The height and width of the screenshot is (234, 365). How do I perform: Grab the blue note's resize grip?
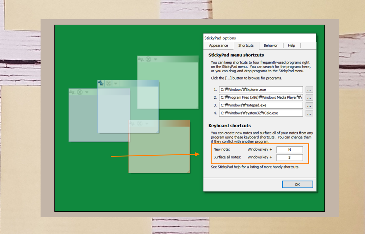click(157, 131)
